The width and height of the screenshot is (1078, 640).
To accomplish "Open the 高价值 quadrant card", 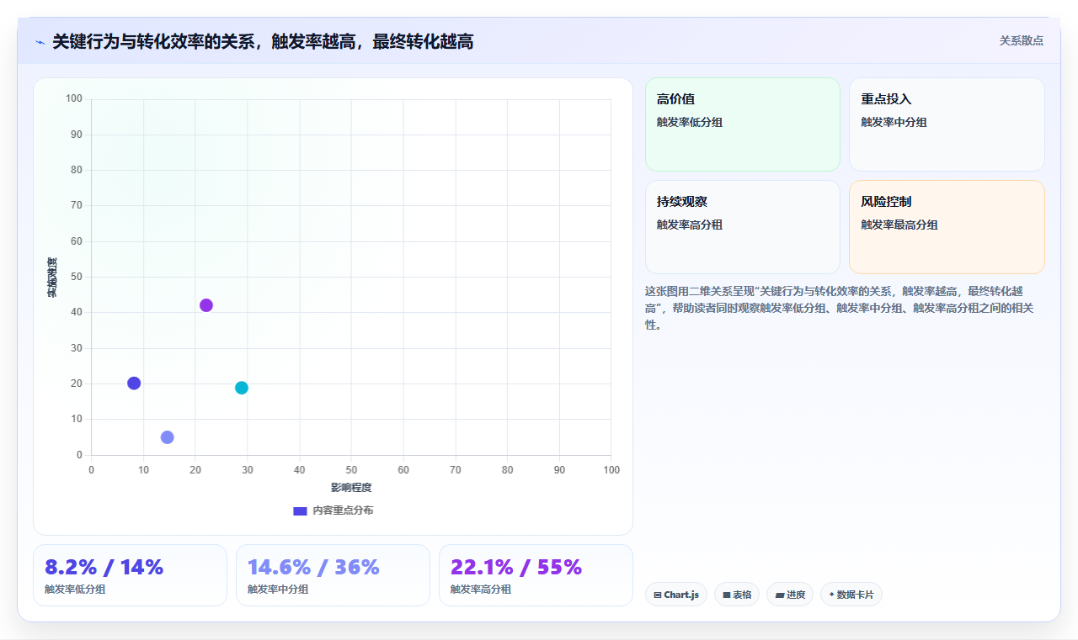I will [743, 124].
